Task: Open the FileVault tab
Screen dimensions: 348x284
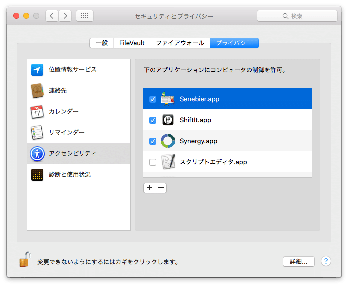Action: 132,43
